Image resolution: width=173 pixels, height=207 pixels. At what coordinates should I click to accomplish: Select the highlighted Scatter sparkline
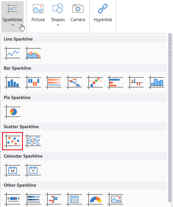click(13, 141)
